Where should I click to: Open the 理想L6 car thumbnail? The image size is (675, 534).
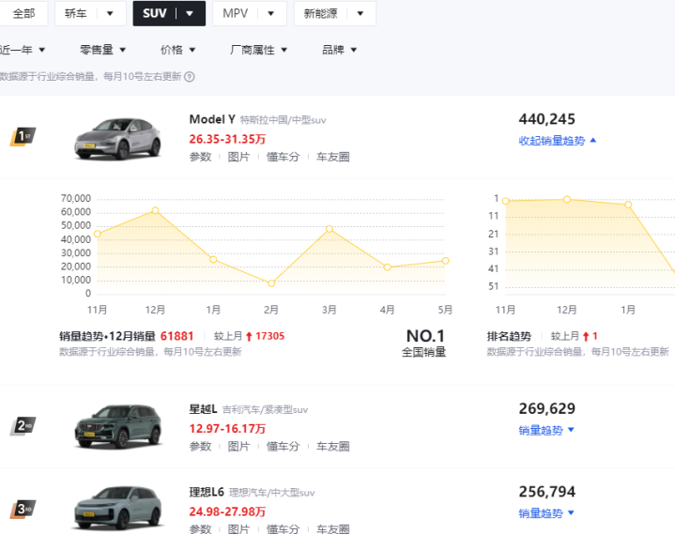pos(118,510)
